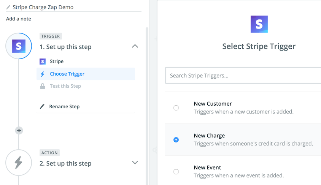Expand step 2 with the down chevron

(x=135, y=163)
